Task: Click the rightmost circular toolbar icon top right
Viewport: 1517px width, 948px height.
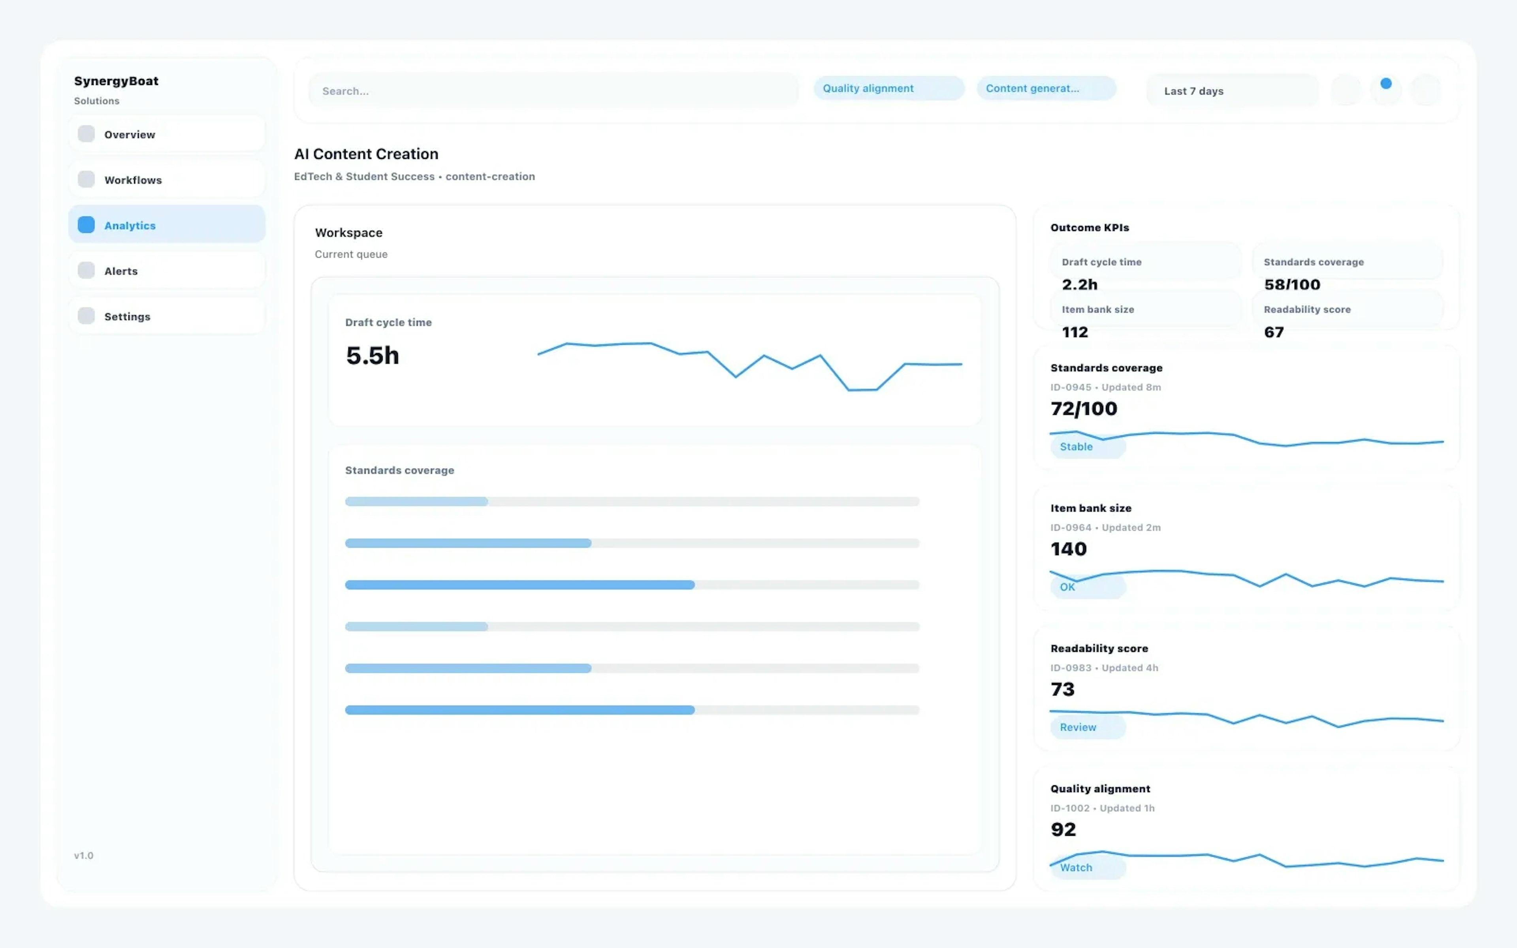Action: 1427,90
